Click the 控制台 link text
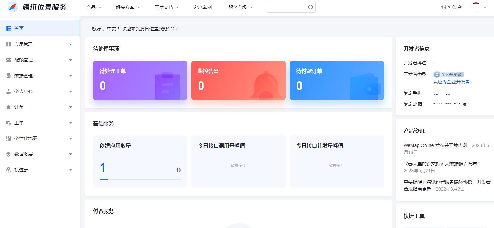This screenshot has width=494, height=228. point(455,7)
